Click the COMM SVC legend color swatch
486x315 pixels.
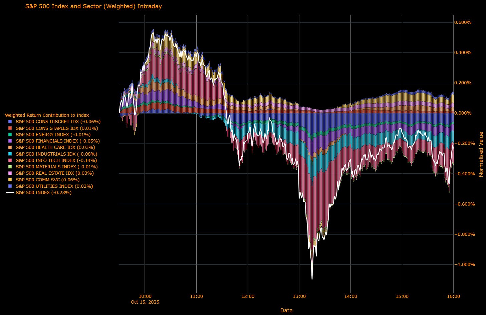(x=10, y=180)
